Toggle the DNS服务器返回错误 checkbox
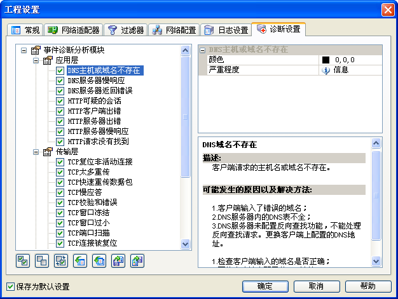Screen dimensions: 398x299 click(60, 91)
